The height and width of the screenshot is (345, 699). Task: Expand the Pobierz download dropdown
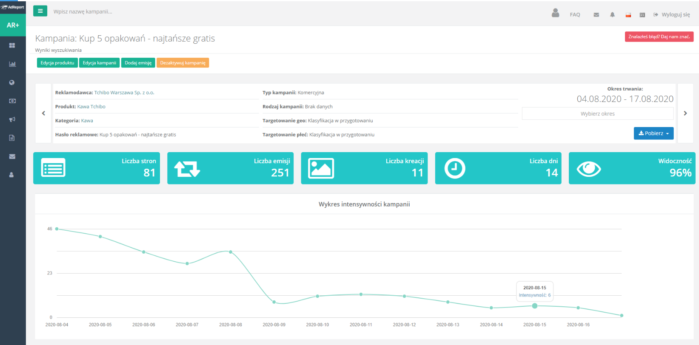[x=653, y=133]
